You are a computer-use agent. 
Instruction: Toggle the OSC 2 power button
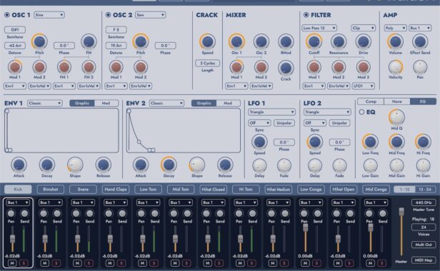pyautogui.click(x=109, y=15)
